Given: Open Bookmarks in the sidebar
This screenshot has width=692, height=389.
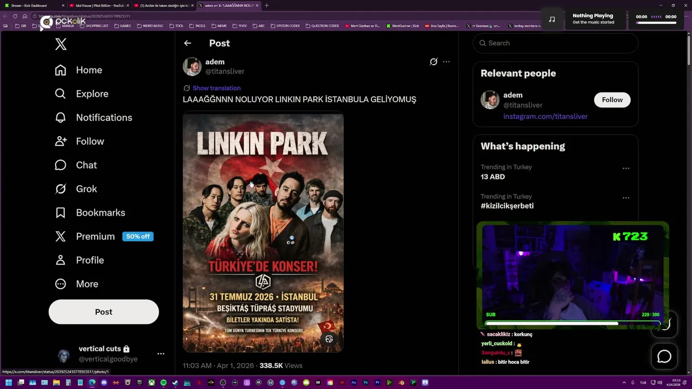Looking at the screenshot, I should click(x=90, y=213).
